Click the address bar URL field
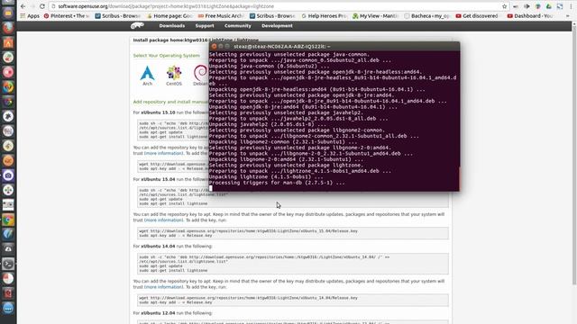 tap(276, 6)
